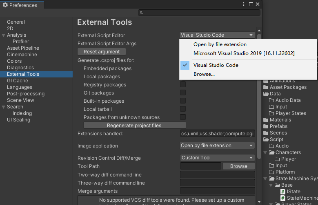Select the IState C# script icon

click(x=283, y=192)
